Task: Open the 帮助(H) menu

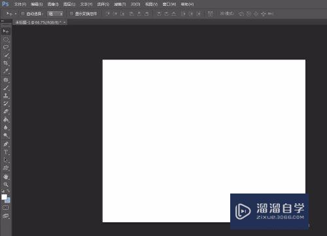Action: coord(187,4)
